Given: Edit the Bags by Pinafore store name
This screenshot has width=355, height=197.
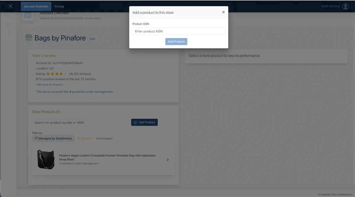Looking at the screenshot, I should [x=93, y=39].
